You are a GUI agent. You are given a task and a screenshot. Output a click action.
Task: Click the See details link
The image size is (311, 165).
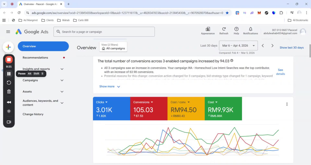281,72
